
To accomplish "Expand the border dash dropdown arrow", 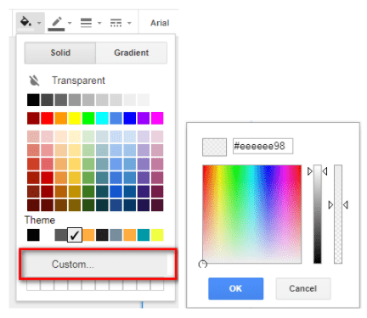I will [129, 23].
